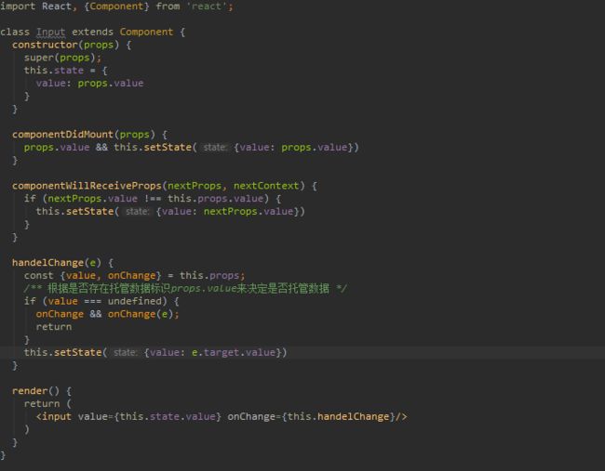The image size is (605, 471).
Task: Click the state hint before nextProps.value object
Action: tap(137, 212)
